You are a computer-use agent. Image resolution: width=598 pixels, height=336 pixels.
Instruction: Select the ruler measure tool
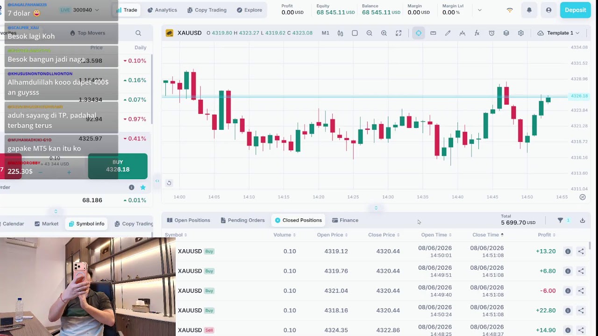point(433,33)
